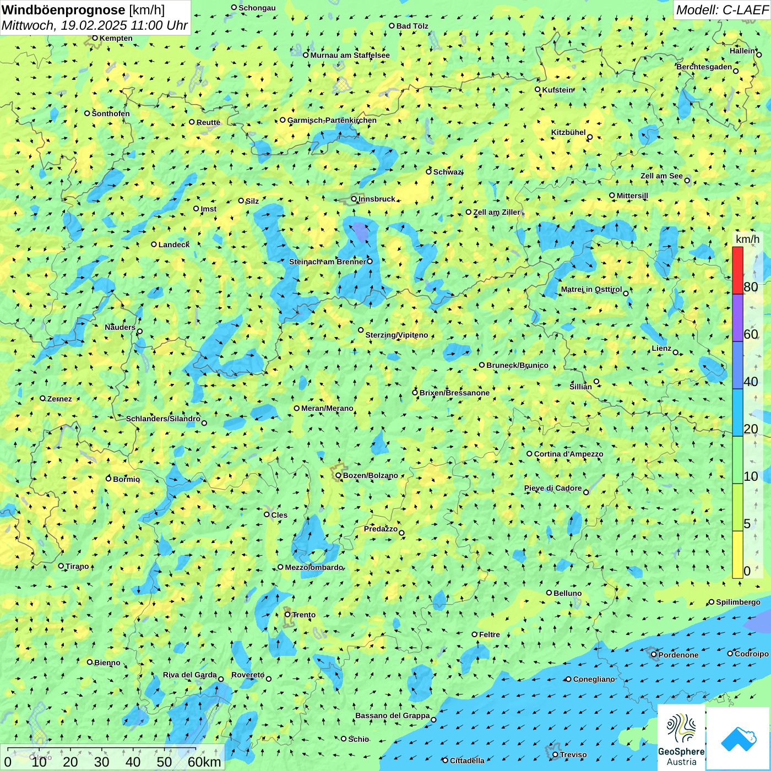The height and width of the screenshot is (771, 771).
Task: Click the Cortina d'Ampezzo city marker
Action: [529, 454]
